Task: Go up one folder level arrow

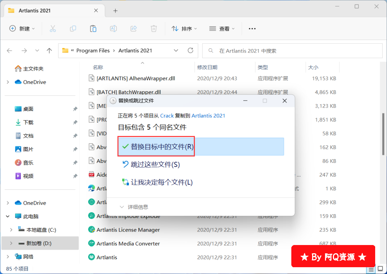Action: click(49, 51)
